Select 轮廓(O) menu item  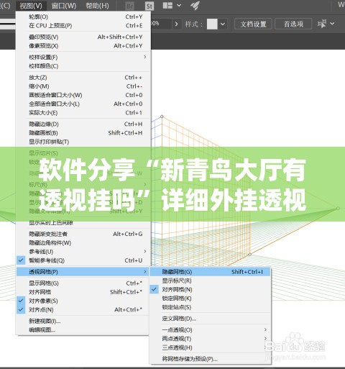(83, 17)
